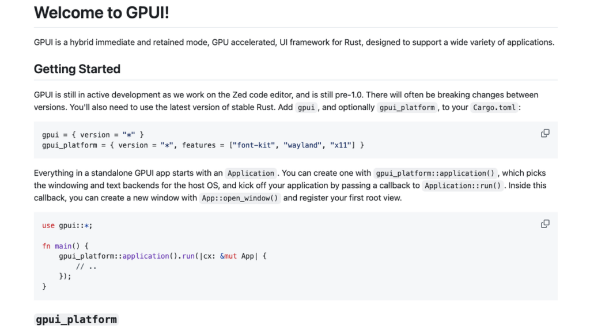590x333 pixels.
Task: Click the '// ..' comment line
Action: click(x=86, y=267)
